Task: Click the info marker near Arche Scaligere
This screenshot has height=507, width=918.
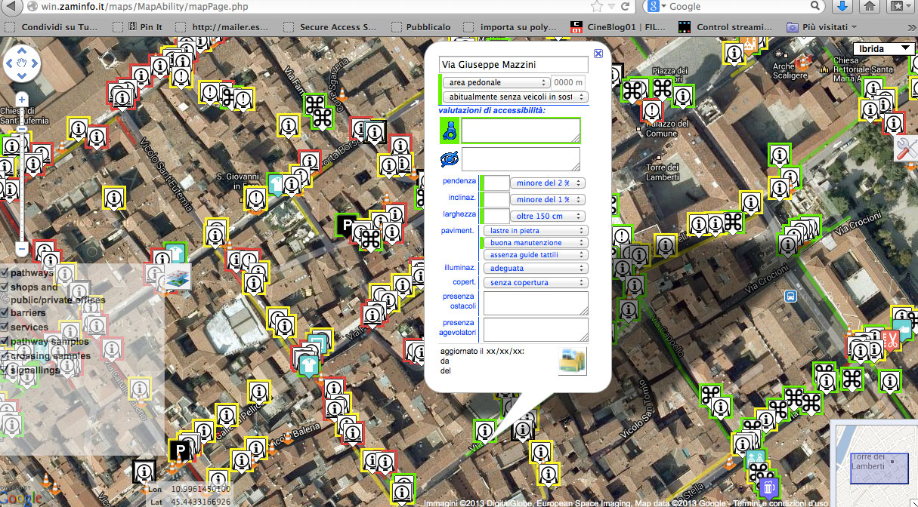Action: [x=733, y=53]
